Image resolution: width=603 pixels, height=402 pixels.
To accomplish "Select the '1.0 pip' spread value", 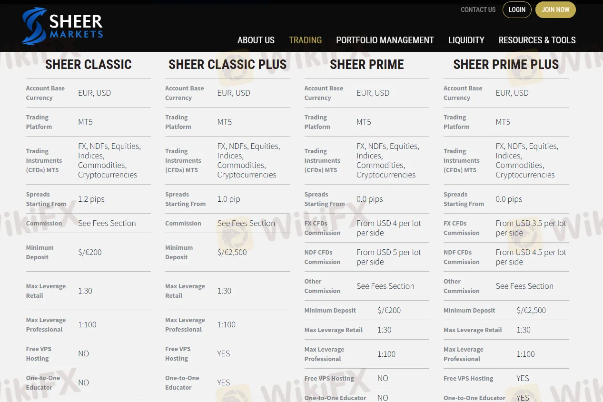I will click(x=228, y=199).
